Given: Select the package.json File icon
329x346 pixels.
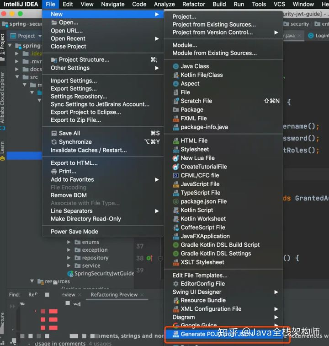Looking at the screenshot, I should click(x=175, y=201).
